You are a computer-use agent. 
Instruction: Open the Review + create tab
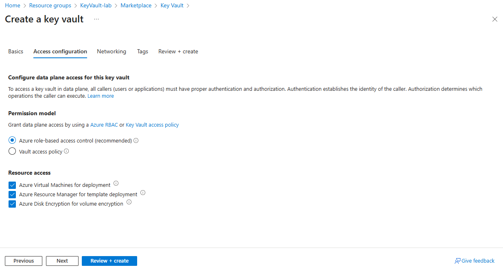178,52
